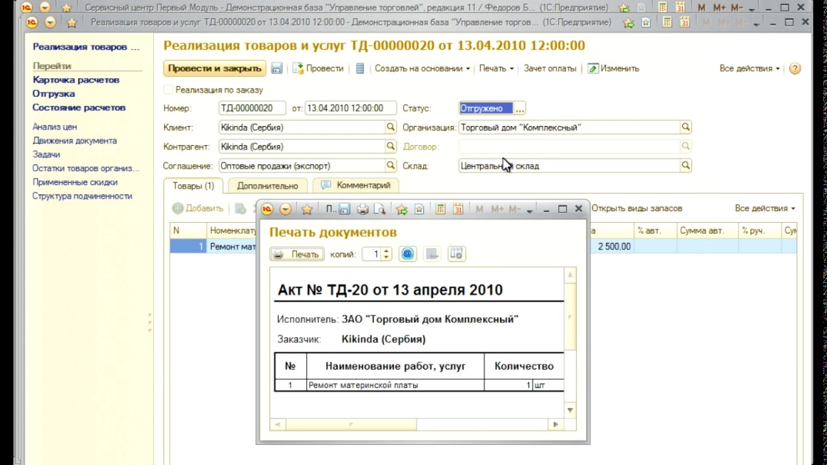Open the Карточка расчетов navigation link

pos(76,80)
